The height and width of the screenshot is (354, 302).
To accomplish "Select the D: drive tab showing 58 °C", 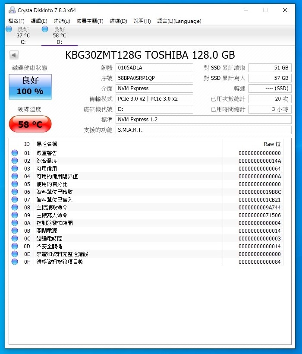I will [60, 35].
